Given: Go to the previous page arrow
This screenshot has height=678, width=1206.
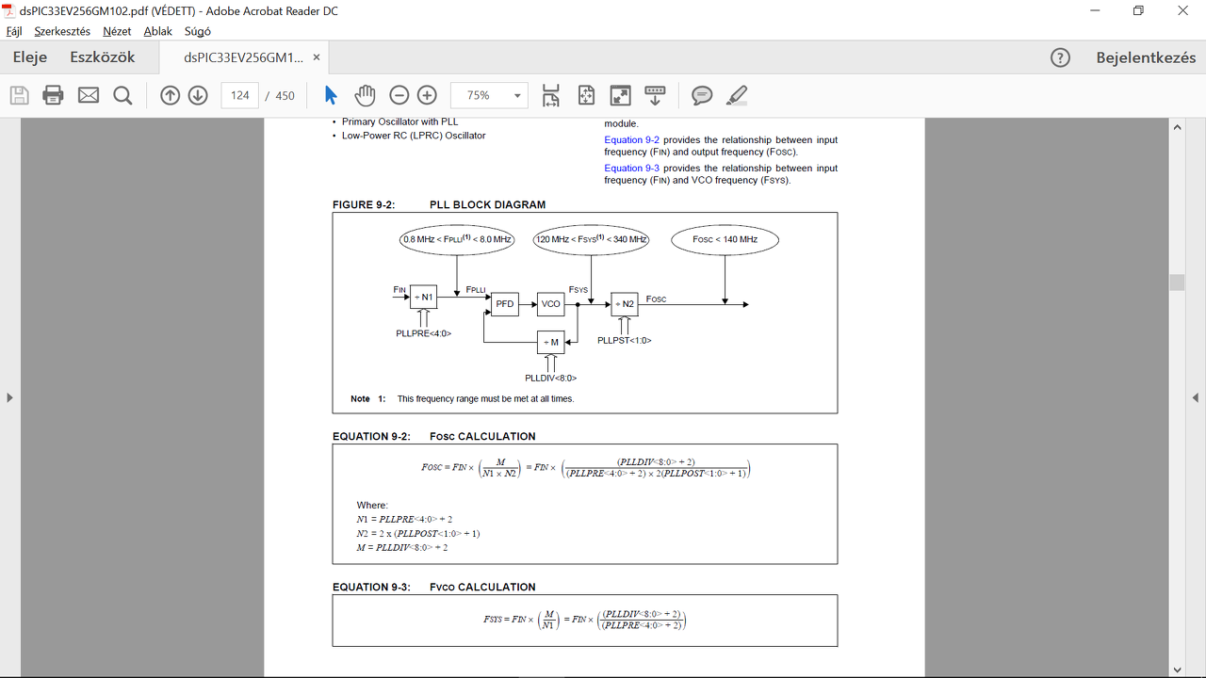Looking at the screenshot, I should coord(170,95).
